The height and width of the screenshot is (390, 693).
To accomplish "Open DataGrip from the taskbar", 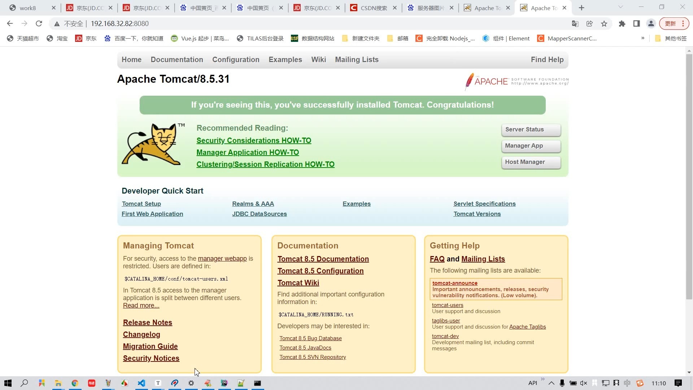I will pyautogui.click(x=225, y=383).
